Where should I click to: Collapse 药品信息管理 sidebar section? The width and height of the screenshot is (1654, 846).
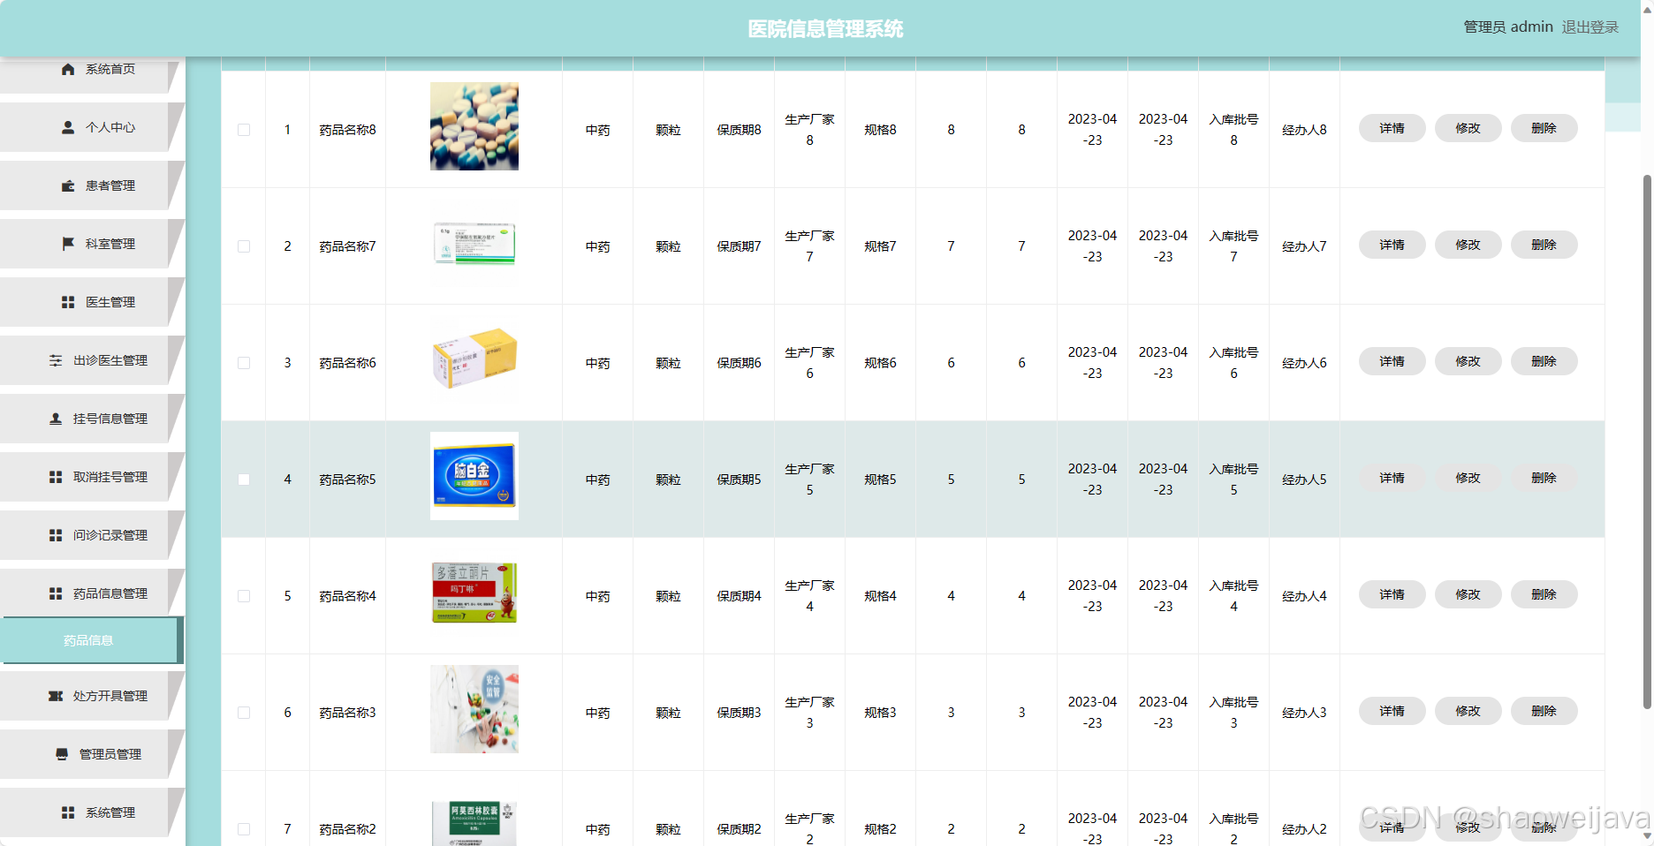pyautogui.click(x=92, y=593)
